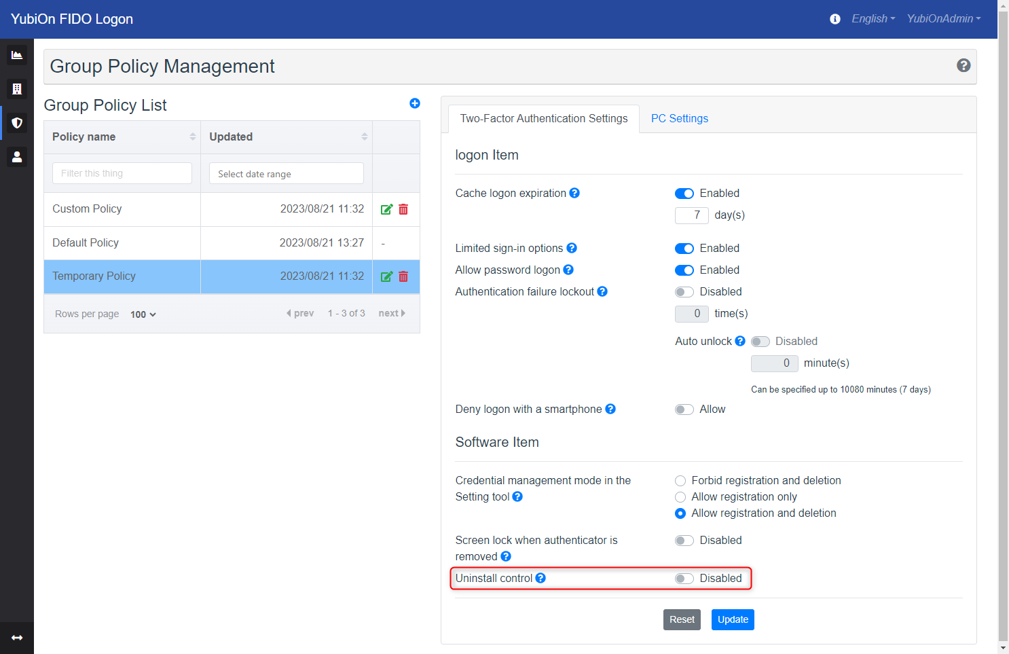Open the dashboard chart icon in sidebar

pyautogui.click(x=17, y=55)
